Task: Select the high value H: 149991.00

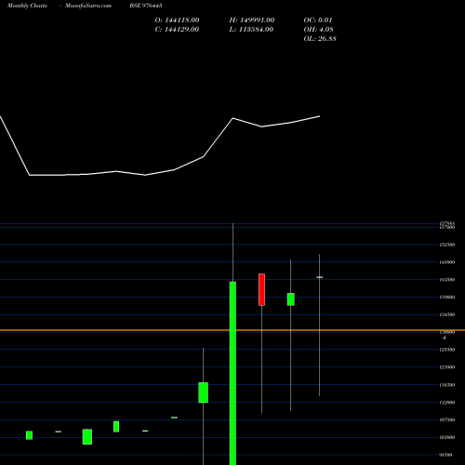Action: click(252, 20)
